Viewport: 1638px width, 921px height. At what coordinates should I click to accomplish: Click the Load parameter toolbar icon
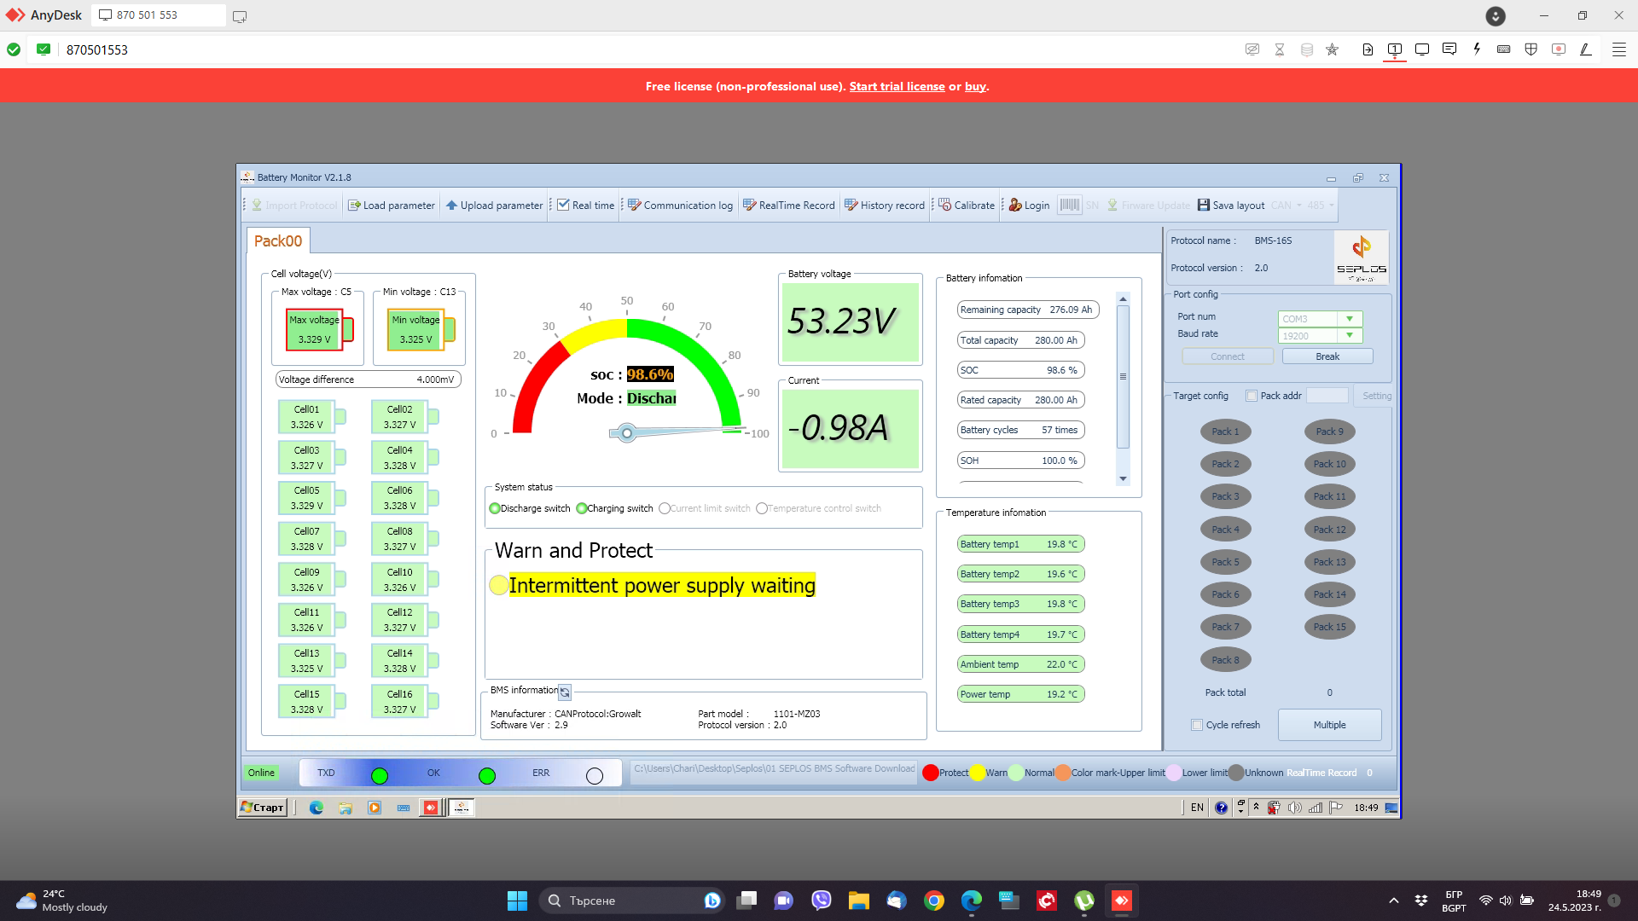tap(354, 206)
